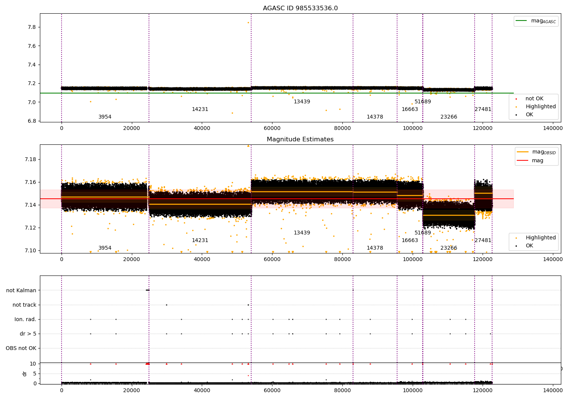Click OBSID label 51689 in AGASC ID plot
The image size is (570, 399).
pos(423,102)
